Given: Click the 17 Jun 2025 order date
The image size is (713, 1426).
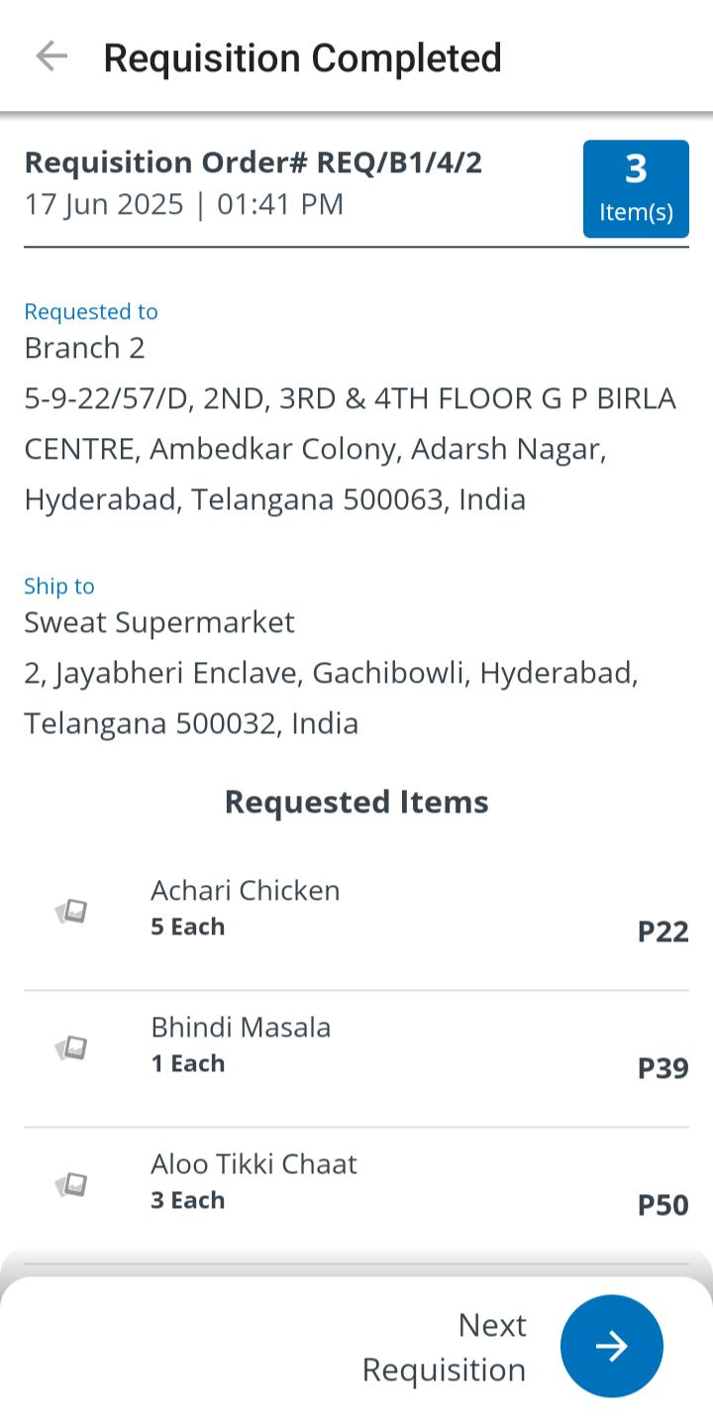Looking at the screenshot, I should tap(104, 204).
